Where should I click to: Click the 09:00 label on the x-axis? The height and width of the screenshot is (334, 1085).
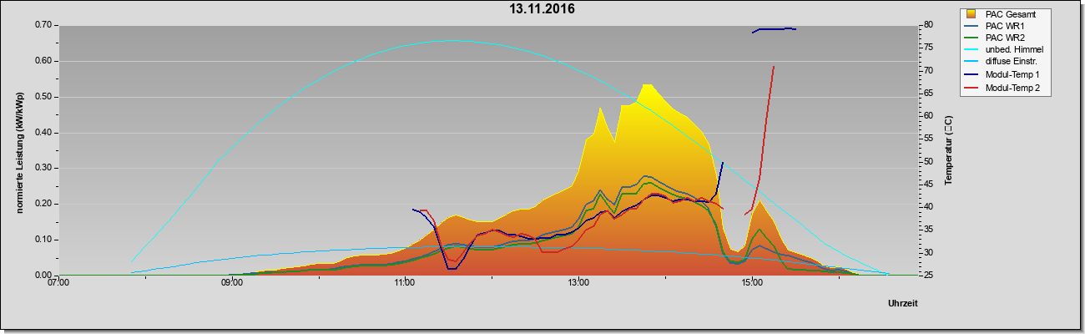click(231, 282)
